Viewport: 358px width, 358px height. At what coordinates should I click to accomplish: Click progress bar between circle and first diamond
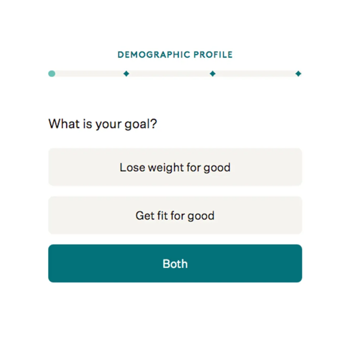pos(89,74)
